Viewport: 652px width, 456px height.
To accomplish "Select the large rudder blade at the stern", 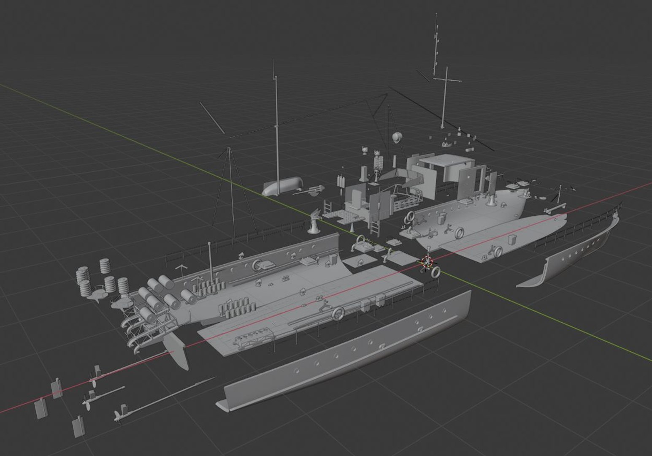I will click(x=176, y=351).
